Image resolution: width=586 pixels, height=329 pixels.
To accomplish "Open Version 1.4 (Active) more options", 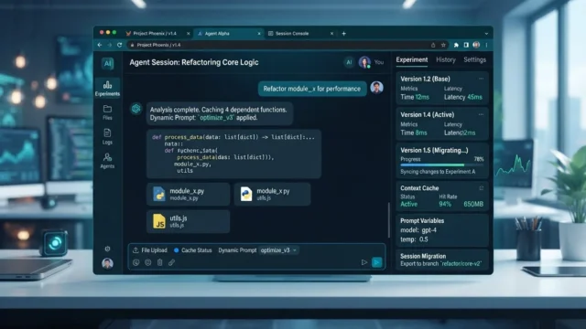I will (x=481, y=114).
